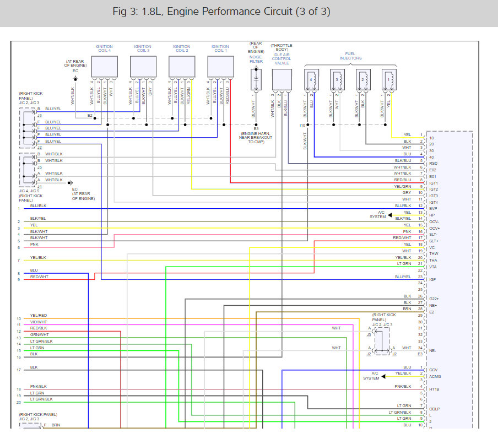498x444 pixels.
Task: Click the 'IDLE AIR CONTROL VALVE' label
Action: point(282,59)
